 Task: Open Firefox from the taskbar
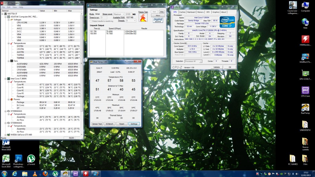[x=45, y=174]
